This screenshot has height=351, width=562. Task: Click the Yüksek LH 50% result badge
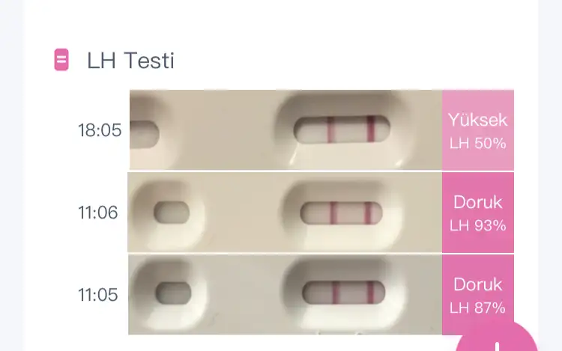coord(477,130)
